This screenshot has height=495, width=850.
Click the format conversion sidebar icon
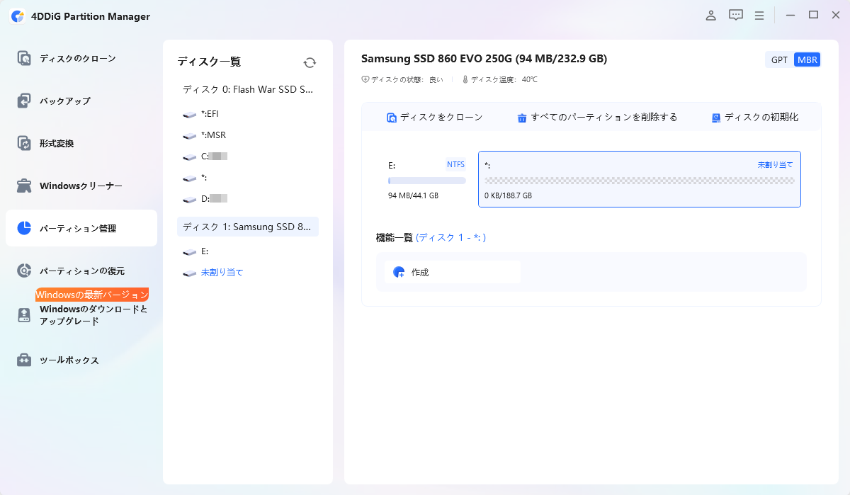25,143
